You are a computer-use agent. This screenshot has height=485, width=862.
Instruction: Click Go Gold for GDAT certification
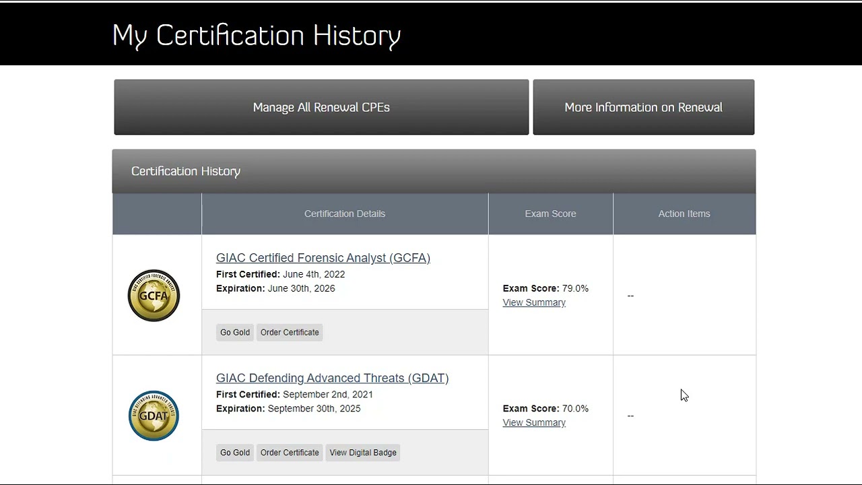click(x=235, y=453)
